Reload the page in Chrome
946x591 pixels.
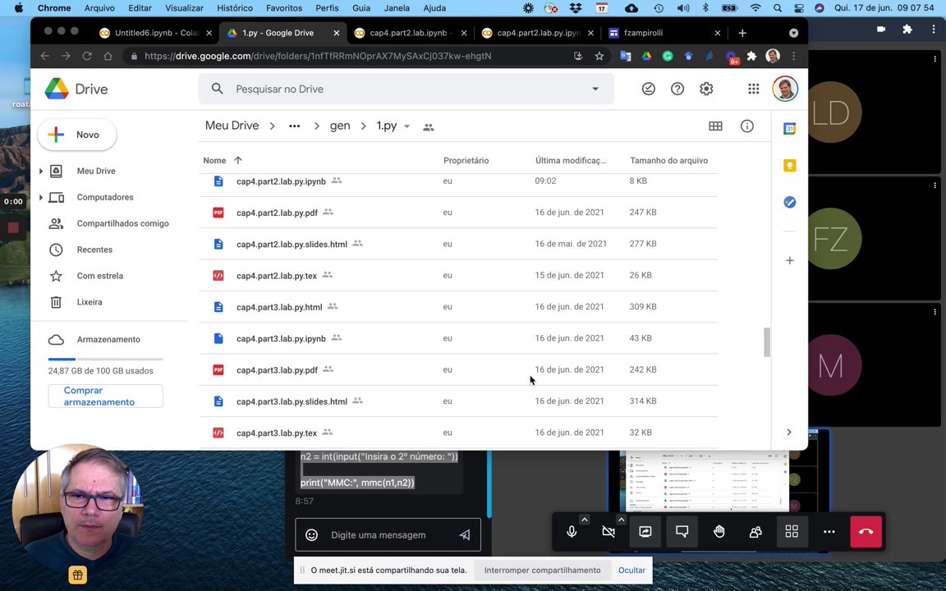87,56
